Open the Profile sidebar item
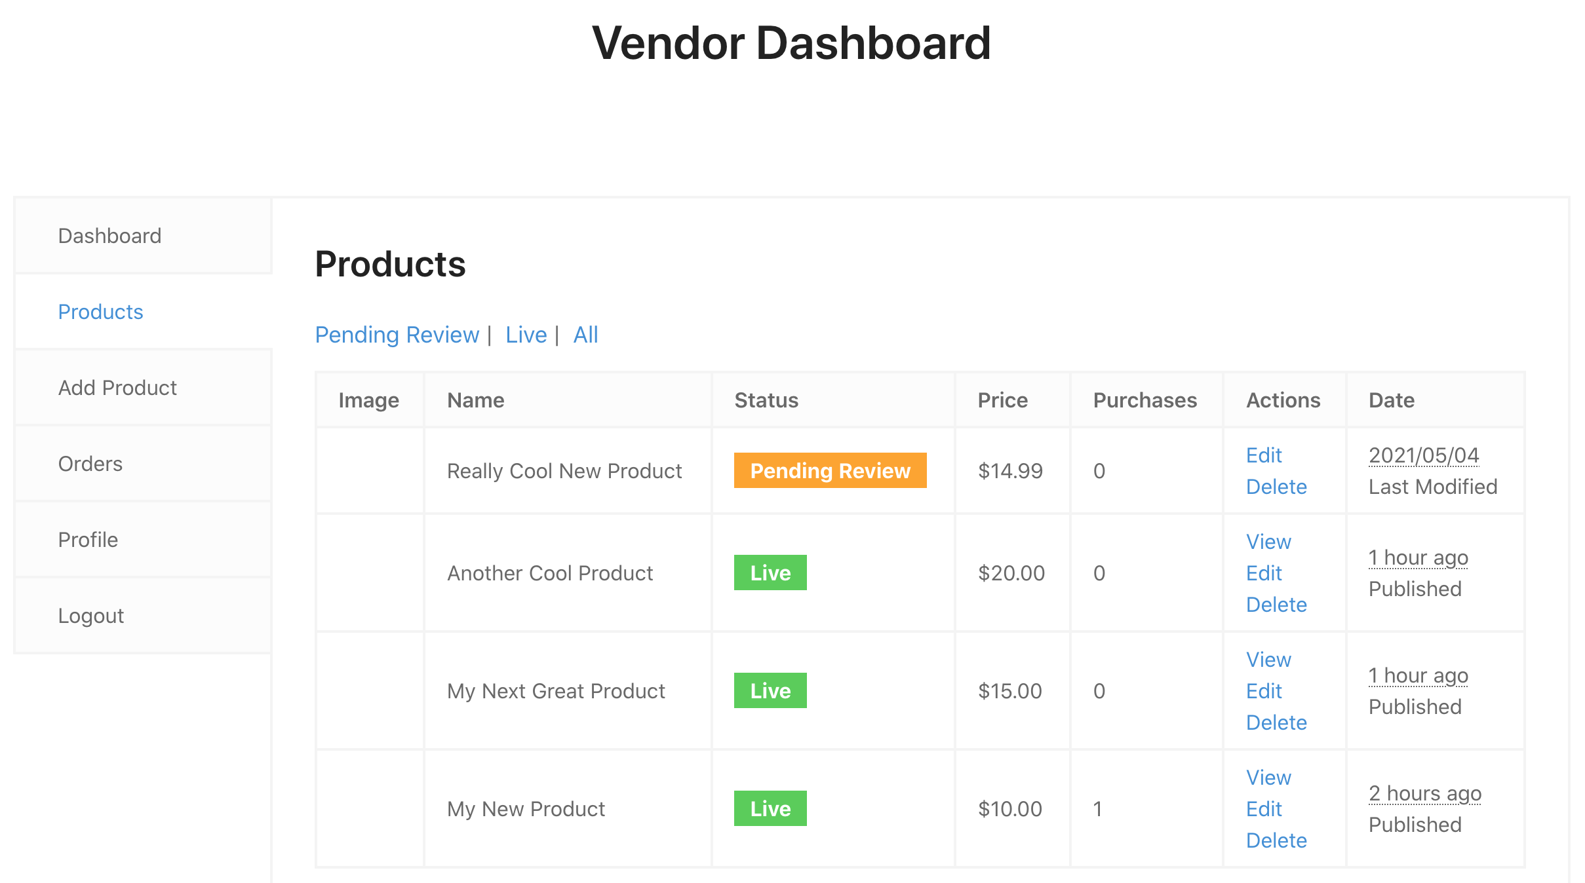This screenshot has width=1585, height=883. pyautogui.click(x=88, y=540)
